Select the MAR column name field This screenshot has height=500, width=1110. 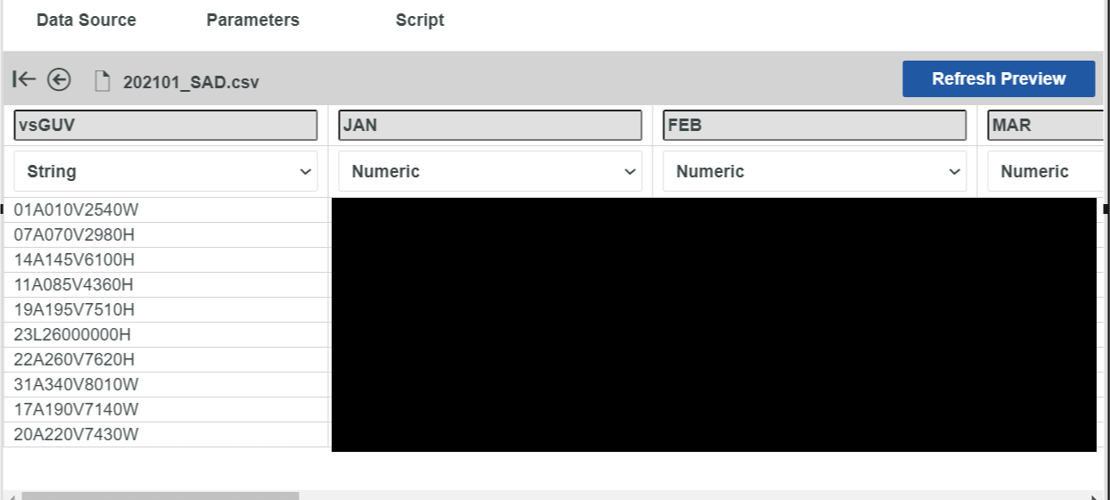pos(1046,125)
